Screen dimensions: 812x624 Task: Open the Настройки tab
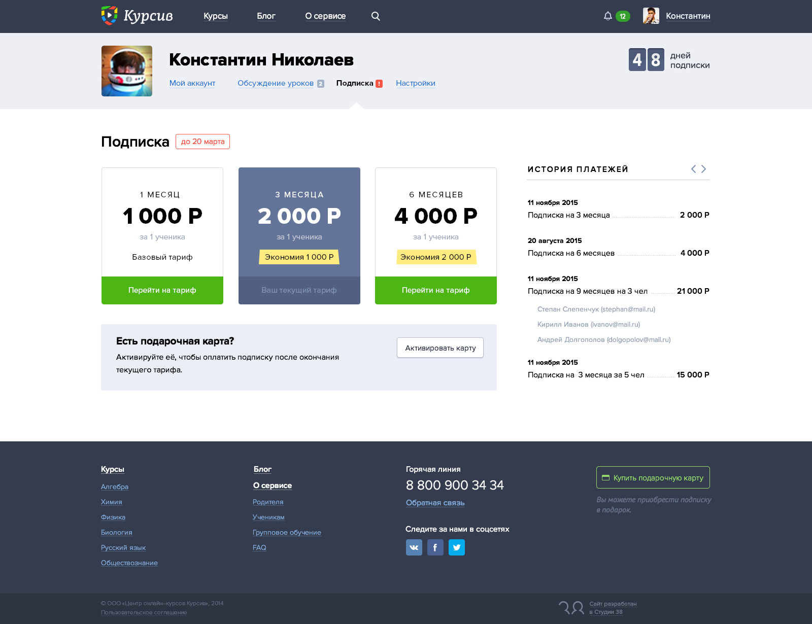[416, 83]
